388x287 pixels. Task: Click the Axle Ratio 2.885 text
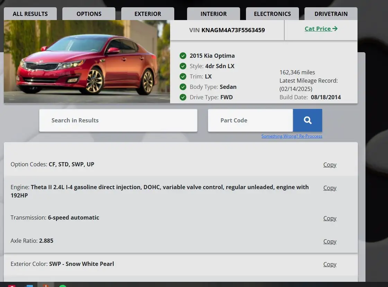coord(32,241)
